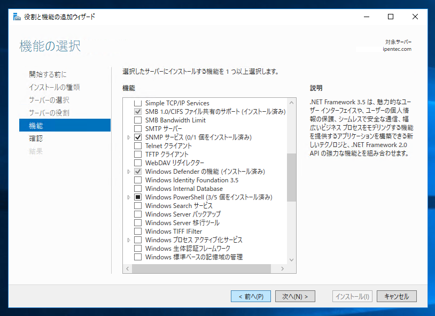
Task: Expand the Windows Defender の機能 node
Action: click(128, 172)
